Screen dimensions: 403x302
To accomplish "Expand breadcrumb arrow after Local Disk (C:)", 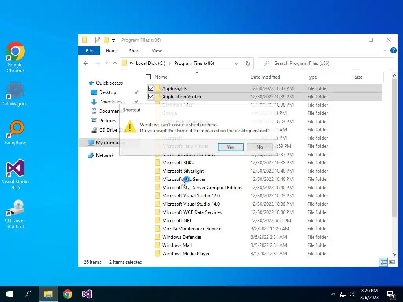I will tap(170, 63).
